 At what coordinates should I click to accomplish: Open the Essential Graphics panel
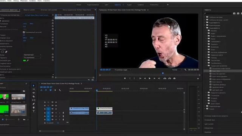[x=216, y=116]
